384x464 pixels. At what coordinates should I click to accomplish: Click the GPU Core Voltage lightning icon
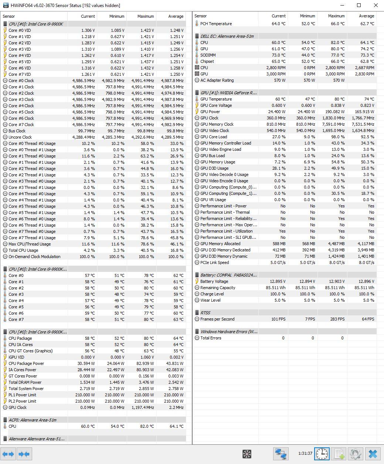[197, 105]
